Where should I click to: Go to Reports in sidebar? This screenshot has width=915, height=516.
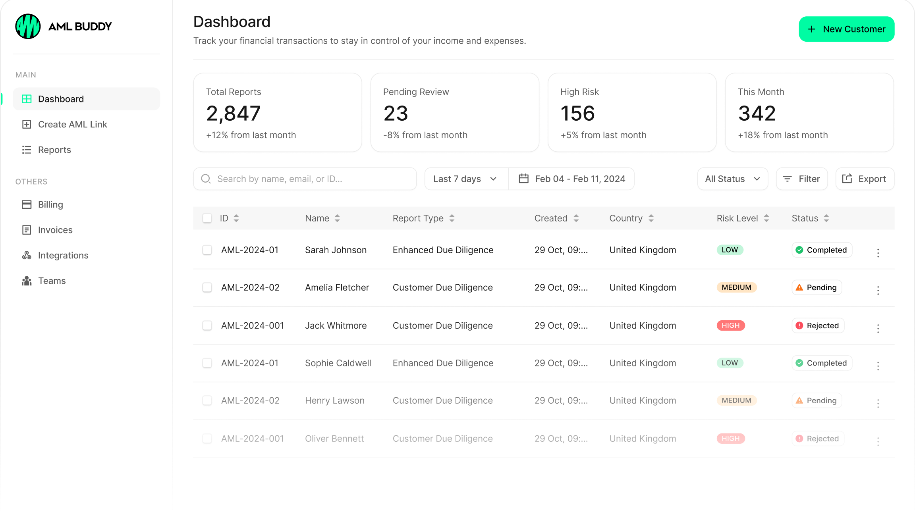(x=54, y=150)
